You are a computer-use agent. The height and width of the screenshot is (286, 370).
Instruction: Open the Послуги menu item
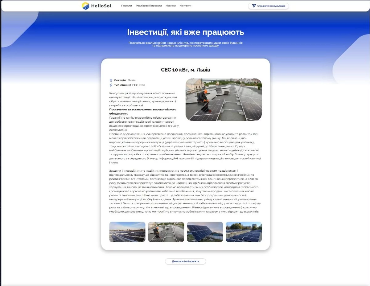126,6
